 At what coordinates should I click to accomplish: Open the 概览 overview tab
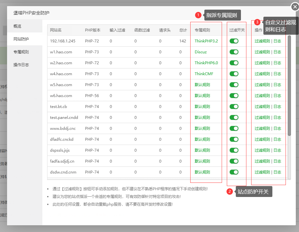pos(17,26)
